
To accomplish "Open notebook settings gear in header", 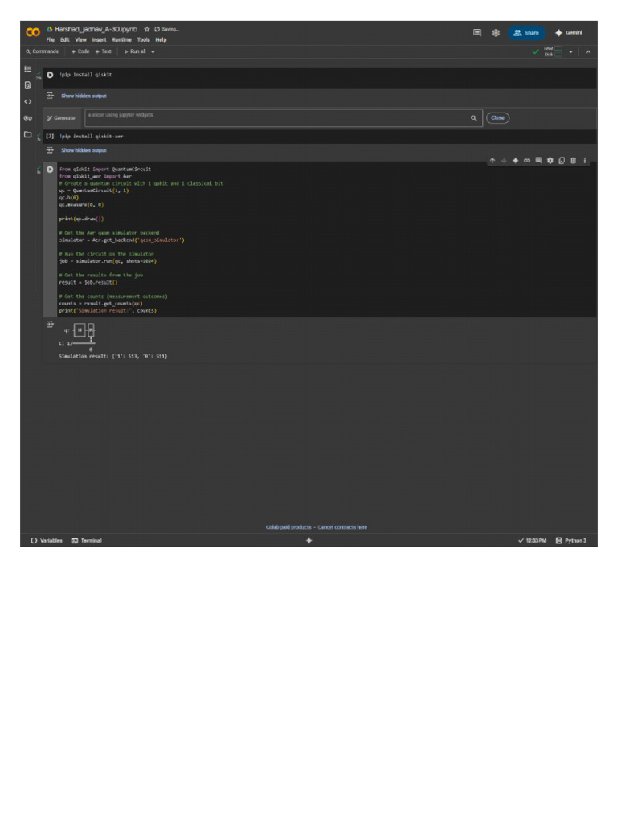I will tap(496, 33).
